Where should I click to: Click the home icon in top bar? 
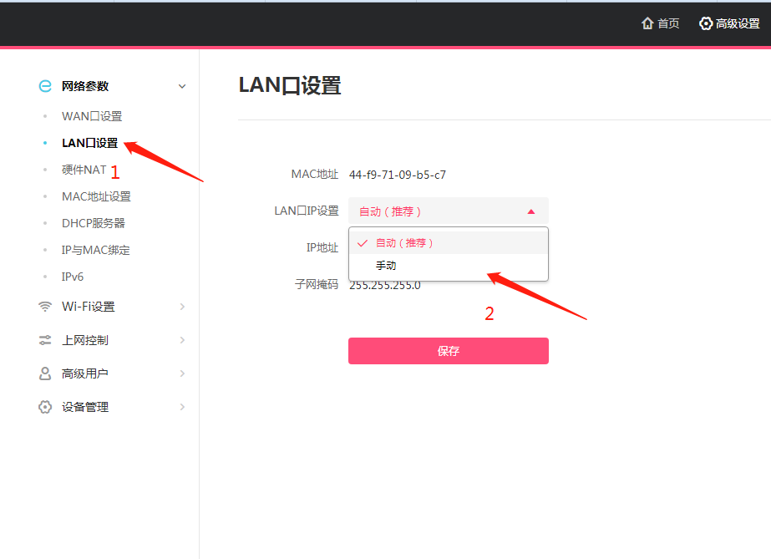tap(647, 23)
